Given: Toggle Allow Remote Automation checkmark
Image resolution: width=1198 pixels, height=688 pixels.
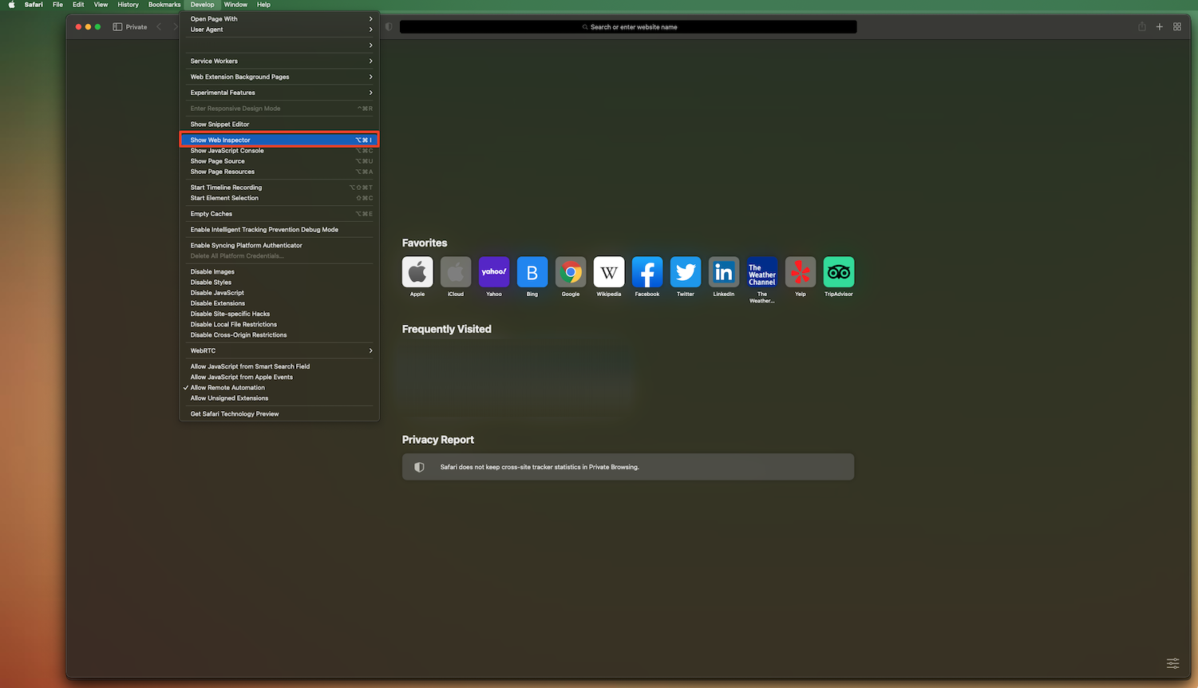Looking at the screenshot, I should click(227, 388).
